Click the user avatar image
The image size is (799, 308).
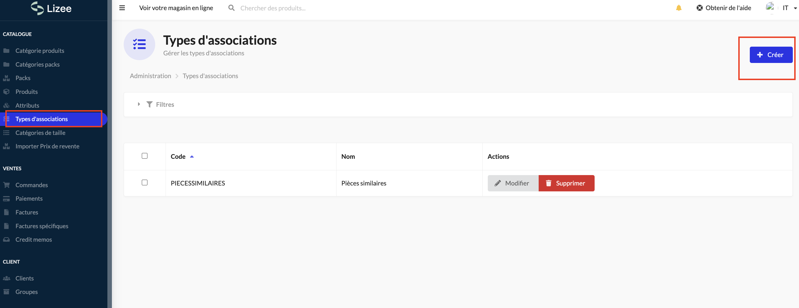[x=770, y=7]
